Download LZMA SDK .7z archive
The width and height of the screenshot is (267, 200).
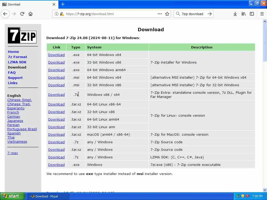[56, 157]
